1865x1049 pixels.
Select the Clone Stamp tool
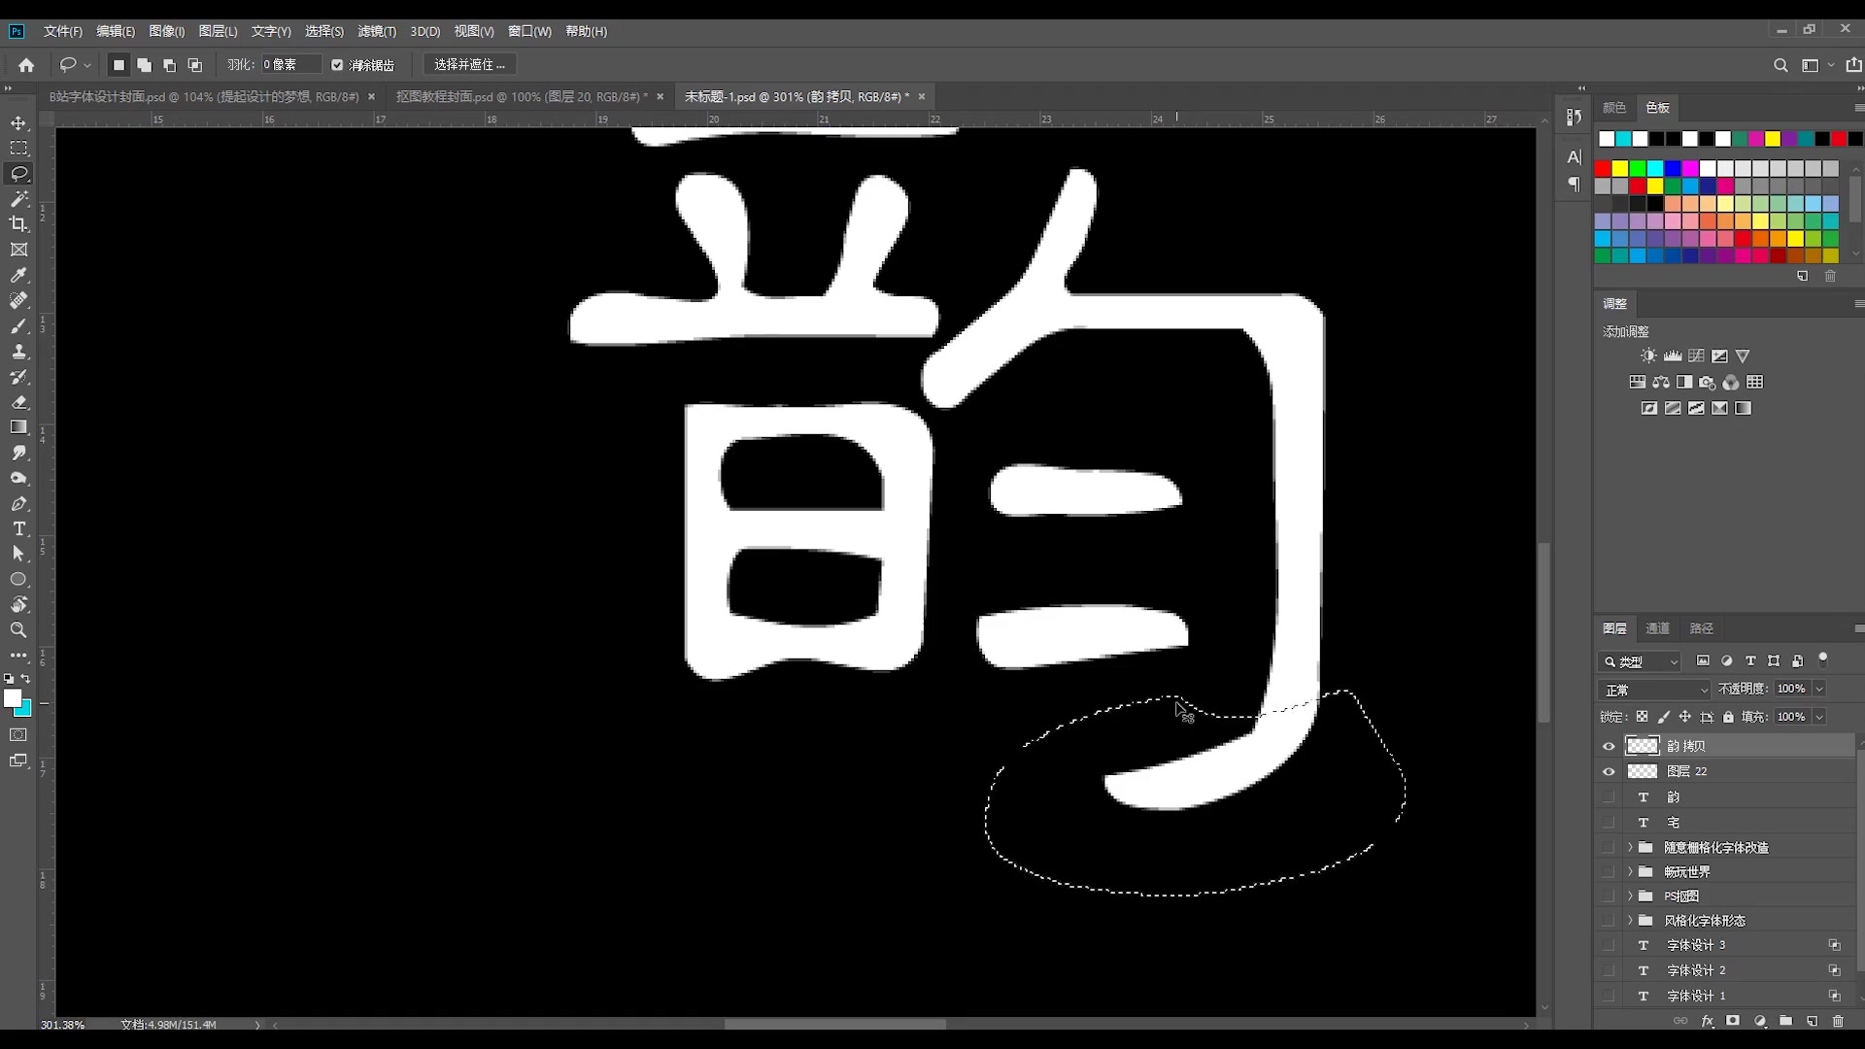click(x=18, y=352)
